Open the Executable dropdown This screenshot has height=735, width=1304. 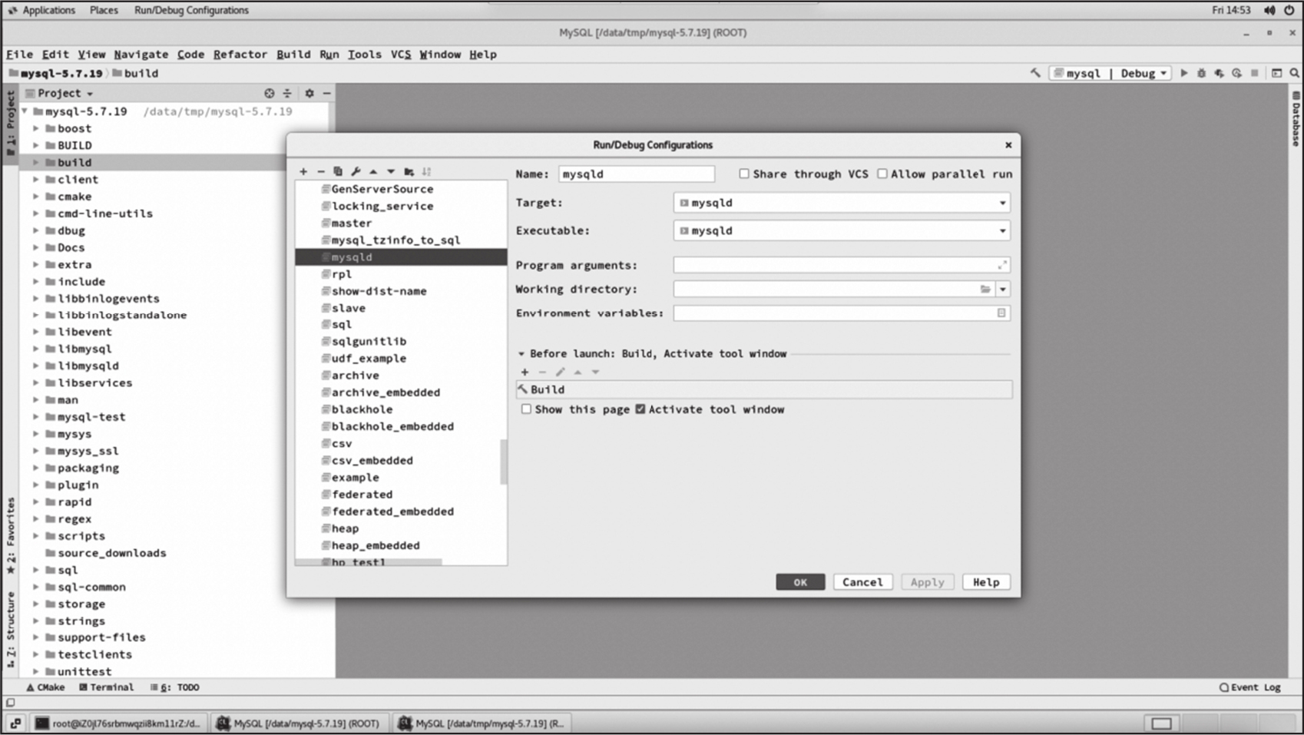pyautogui.click(x=1002, y=231)
